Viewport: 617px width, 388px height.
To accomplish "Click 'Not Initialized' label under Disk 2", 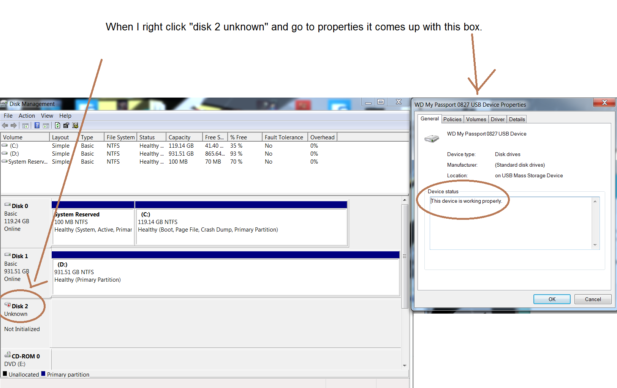I will (22, 329).
